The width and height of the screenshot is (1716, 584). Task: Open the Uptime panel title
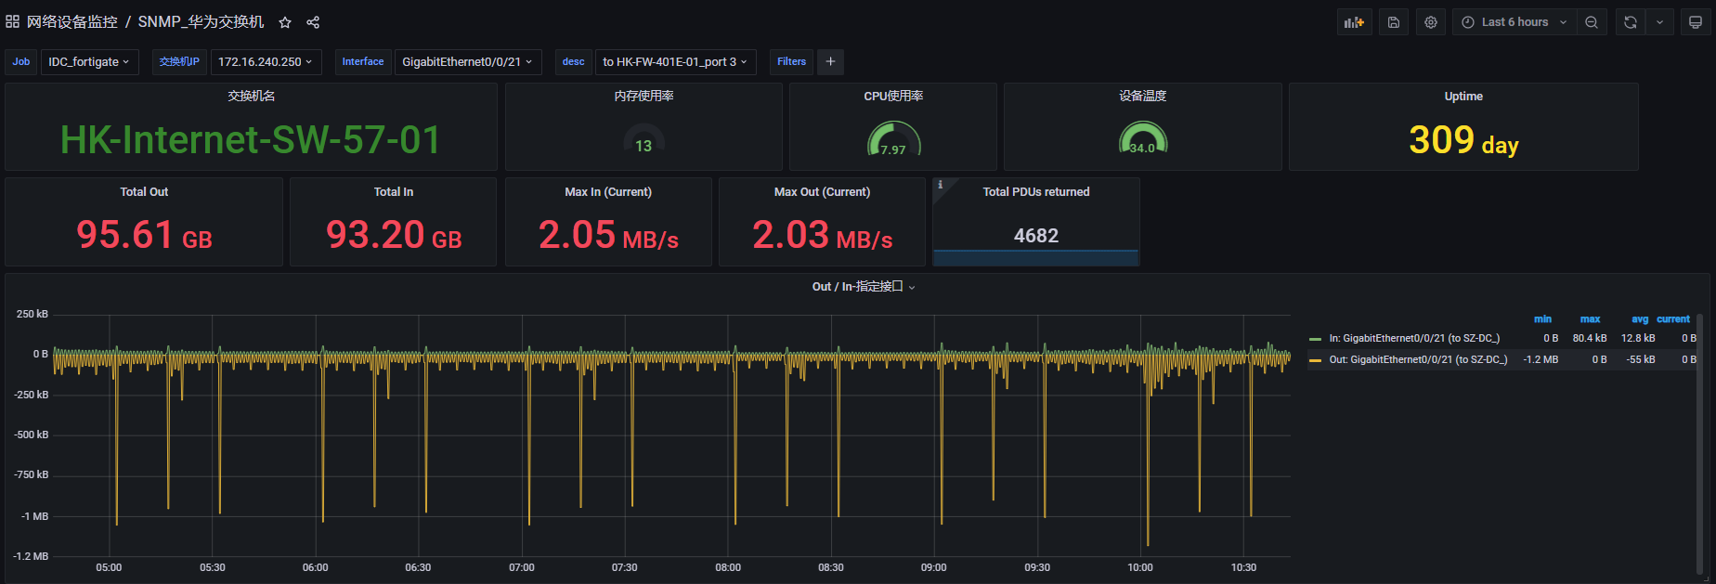click(x=1463, y=96)
